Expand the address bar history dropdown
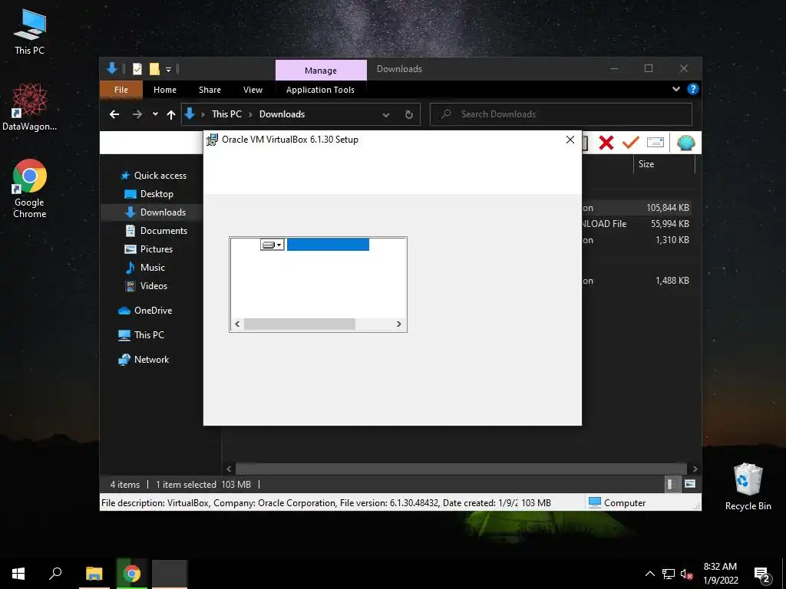The image size is (786, 589). pos(386,115)
